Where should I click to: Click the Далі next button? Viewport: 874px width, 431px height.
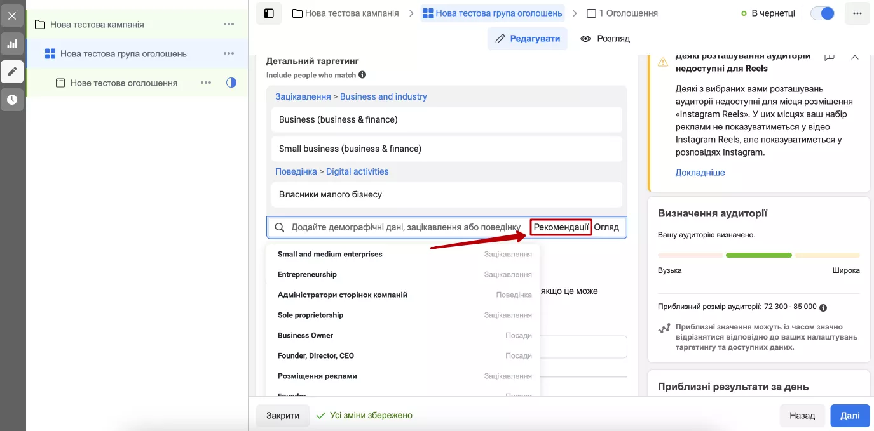pos(850,416)
